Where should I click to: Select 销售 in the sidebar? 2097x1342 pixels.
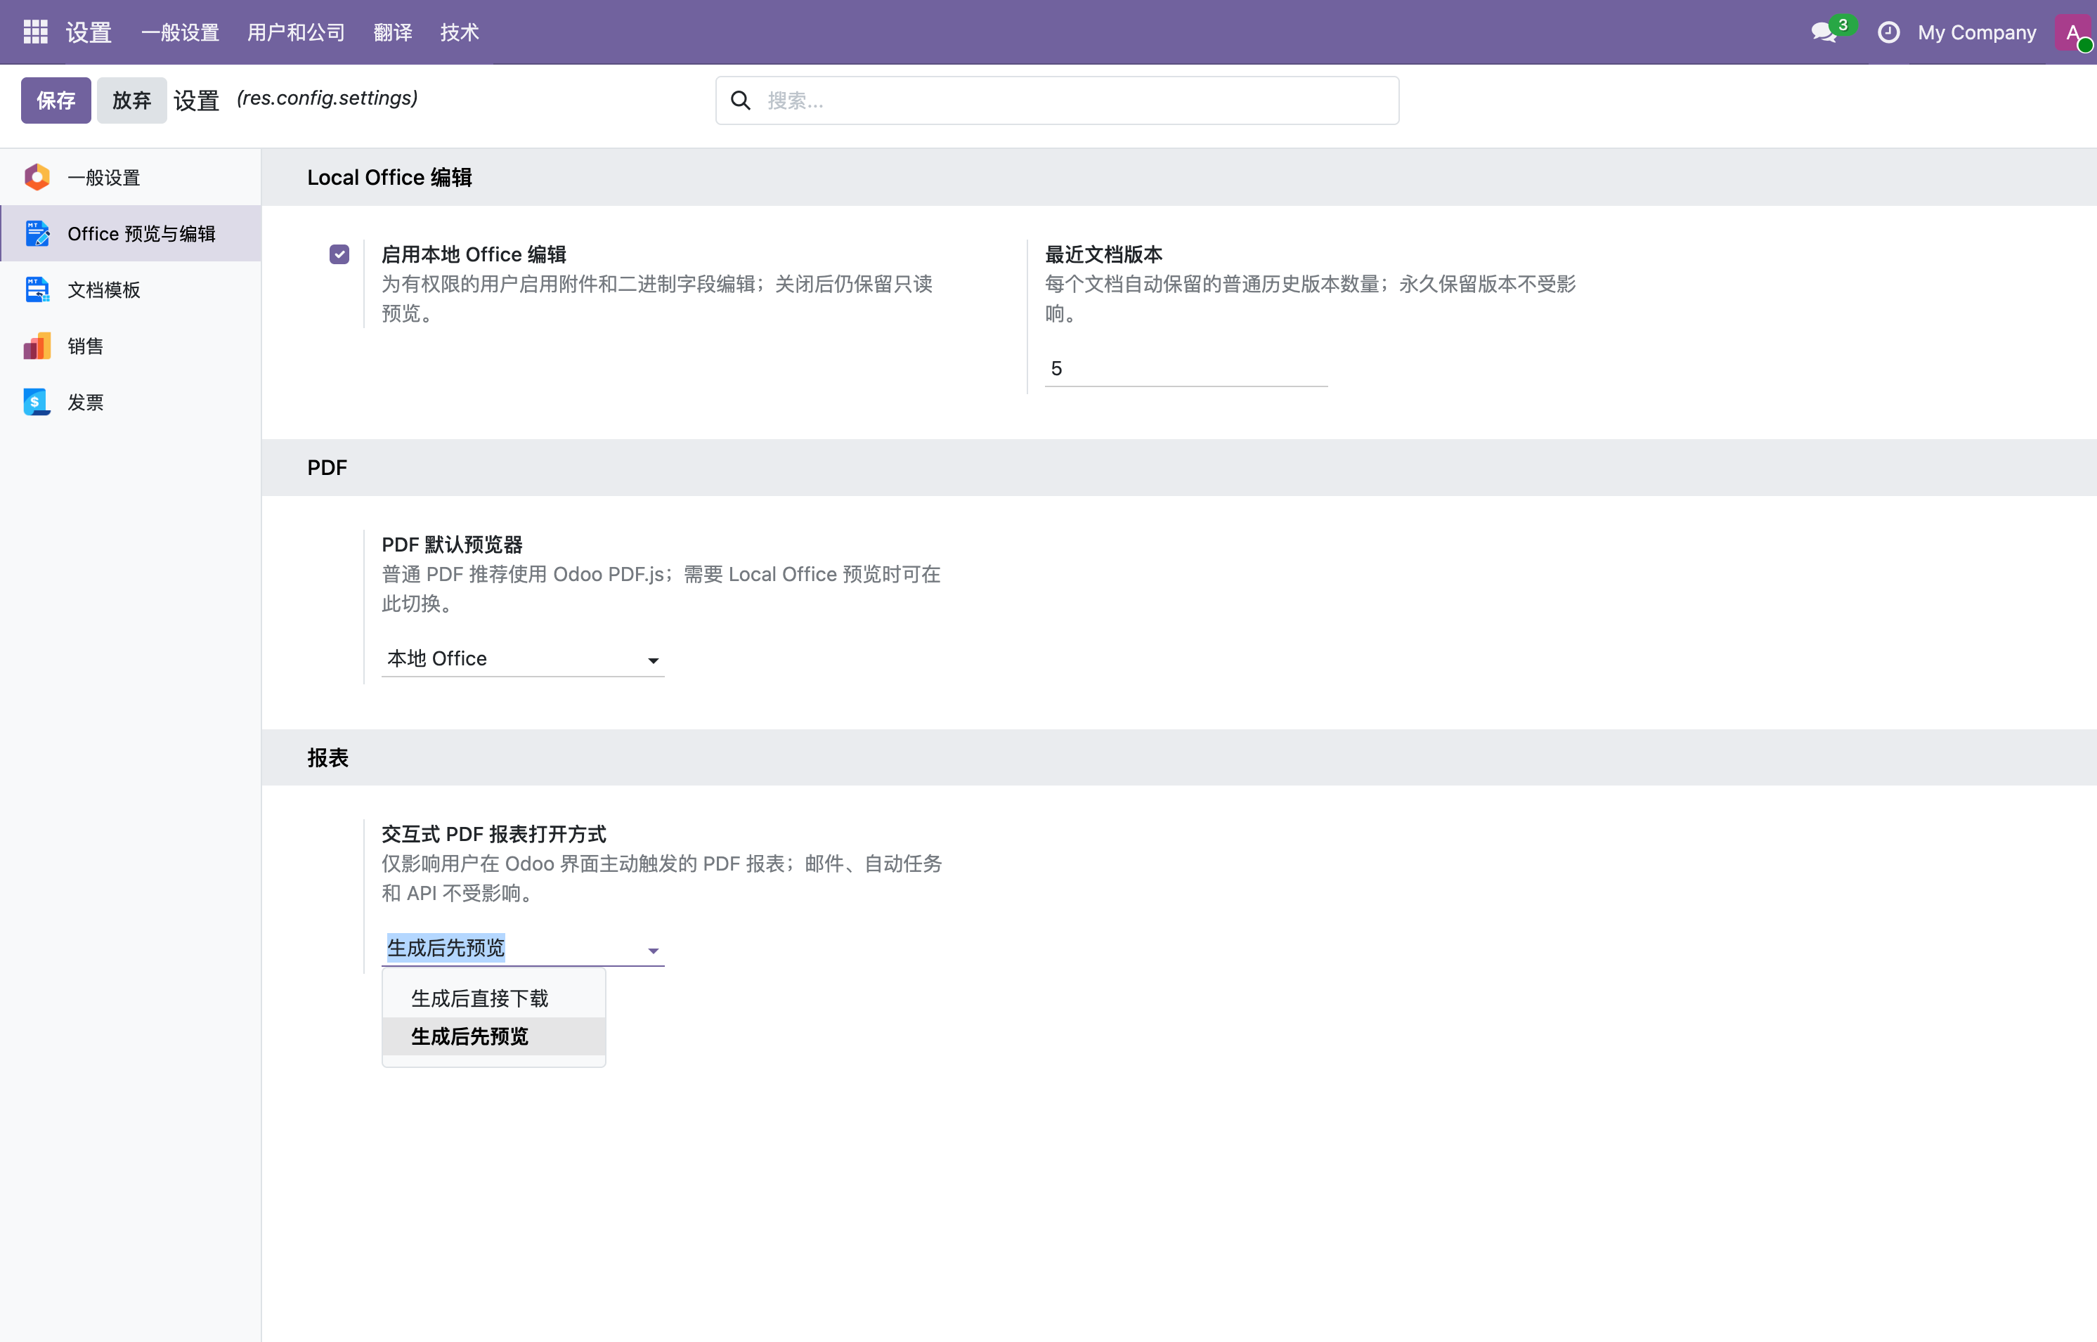(x=131, y=346)
